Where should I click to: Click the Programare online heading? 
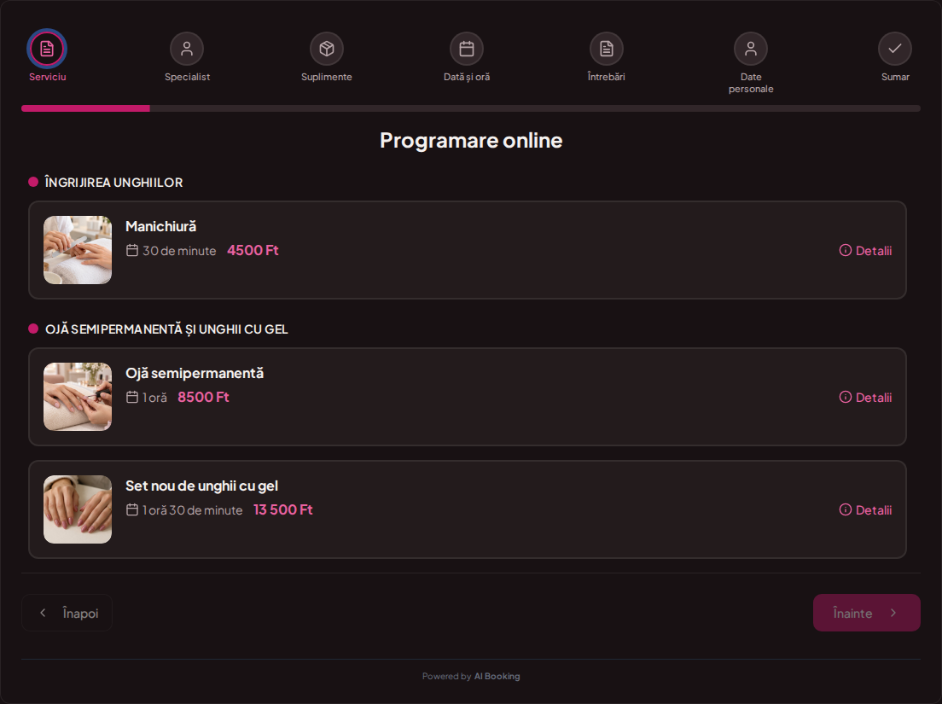[471, 141]
